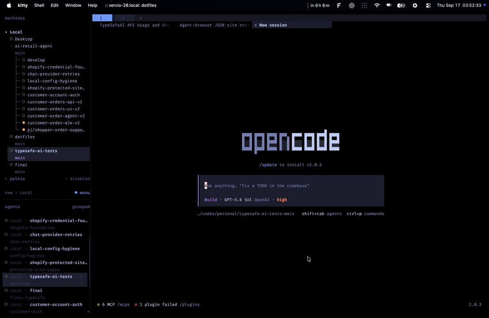489x318 pixels.
Task: Open the kitty Shell menu
Action: click(39, 5)
